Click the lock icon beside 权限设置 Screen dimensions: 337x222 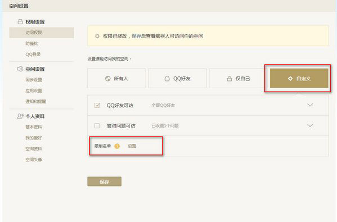pos(20,22)
